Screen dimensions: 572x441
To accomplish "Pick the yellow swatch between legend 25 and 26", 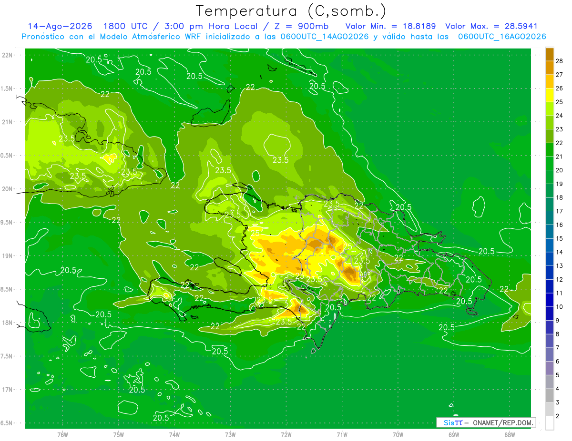I will click(x=550, y=95).
